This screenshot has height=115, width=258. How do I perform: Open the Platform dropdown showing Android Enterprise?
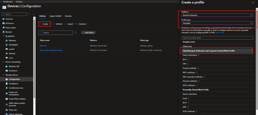[217, 15]
